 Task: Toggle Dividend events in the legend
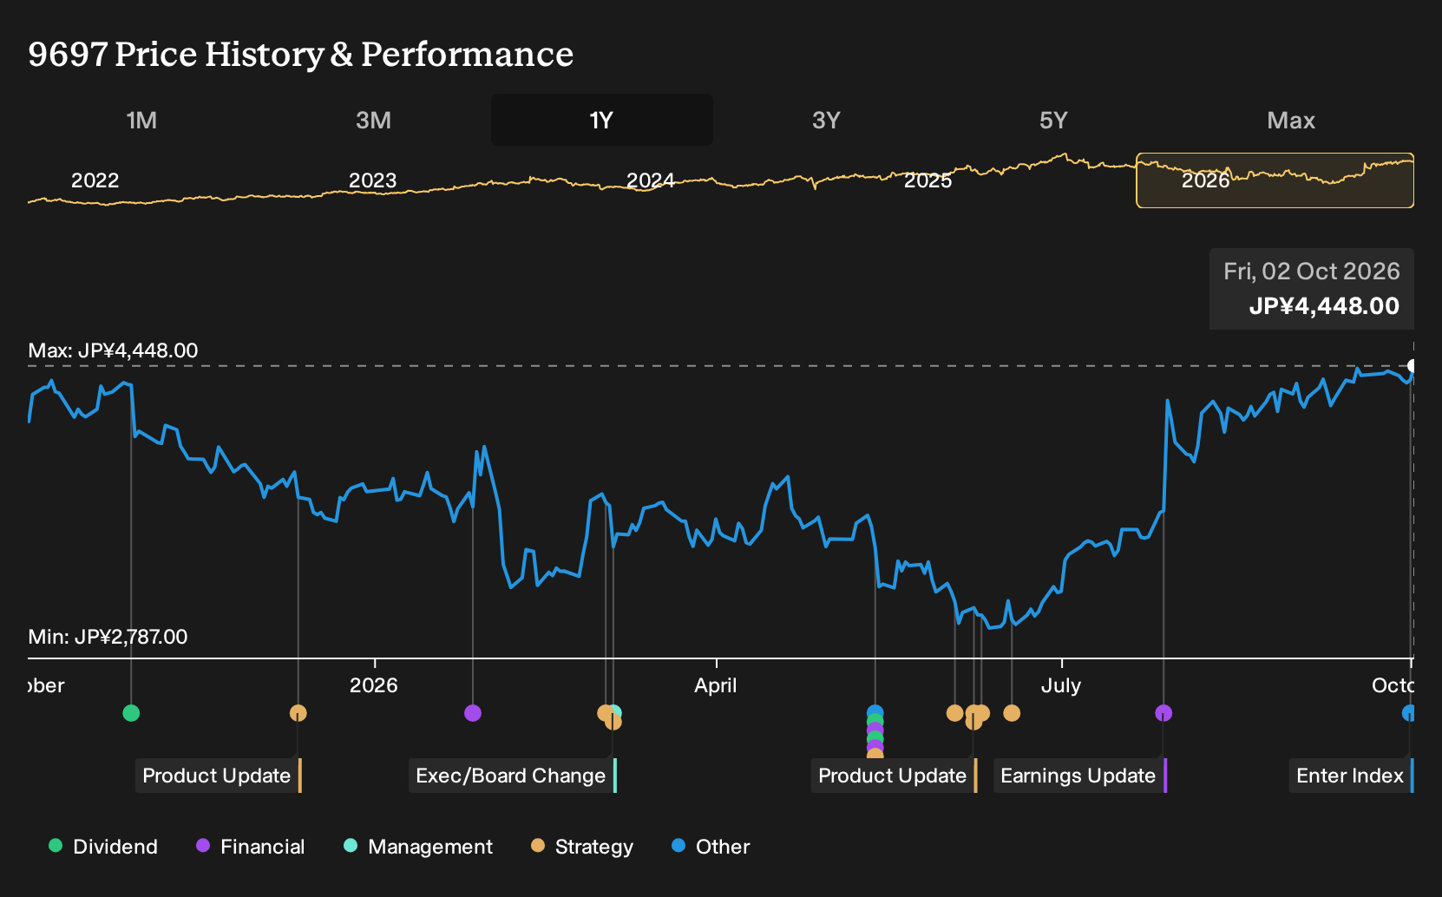[103, 847]
